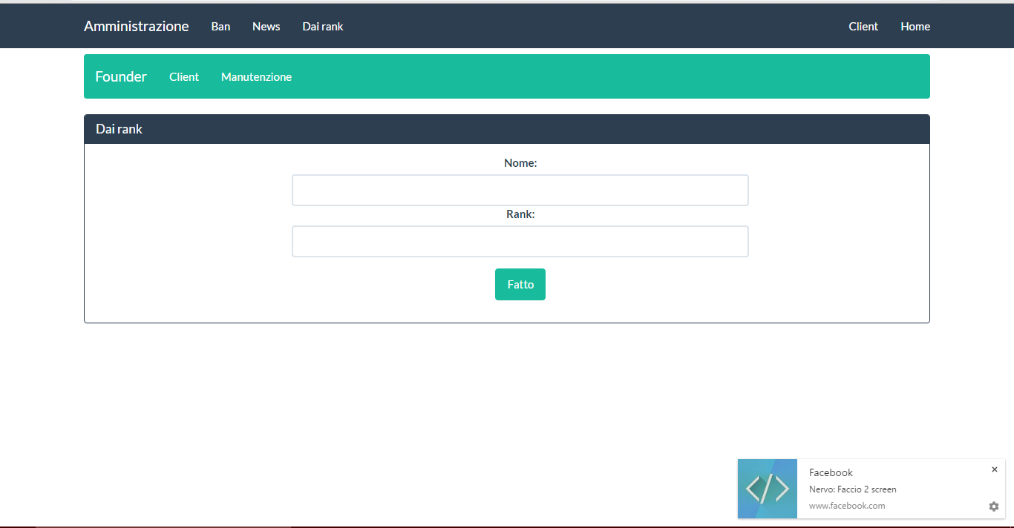Image resolution: width=1014 pixels, height=528 pixels.
Task: Click the Facebook notification title
Action: (830, 472)
